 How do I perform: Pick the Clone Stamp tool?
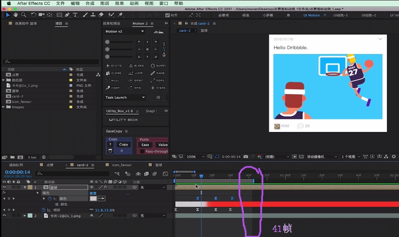(93, 15)
